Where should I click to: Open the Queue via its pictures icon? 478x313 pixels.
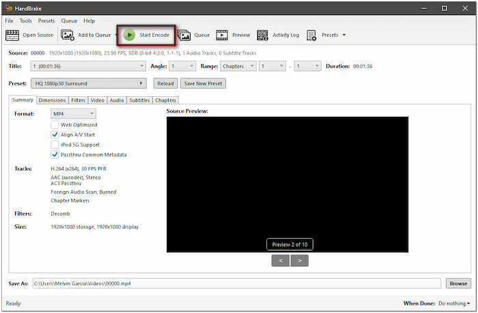184,35
